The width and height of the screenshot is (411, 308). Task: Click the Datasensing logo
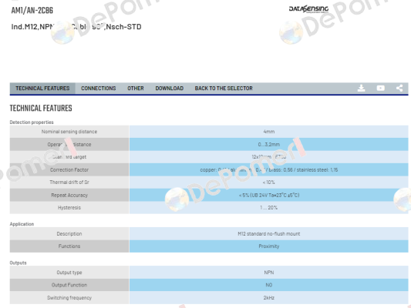[x=308, y=9]
